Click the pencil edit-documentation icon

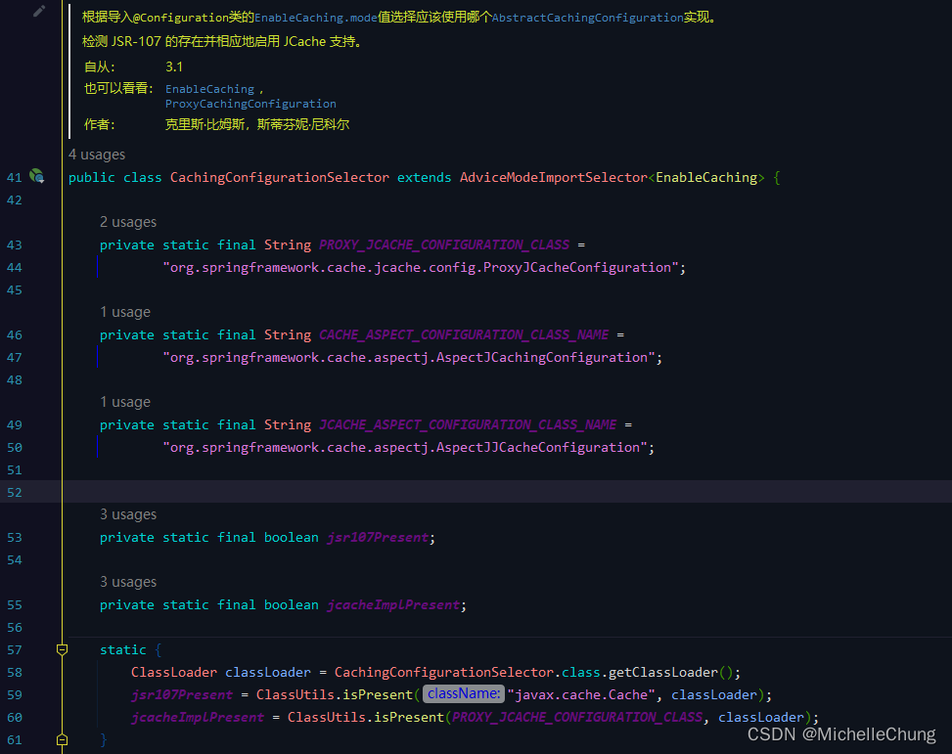[38, 11]
